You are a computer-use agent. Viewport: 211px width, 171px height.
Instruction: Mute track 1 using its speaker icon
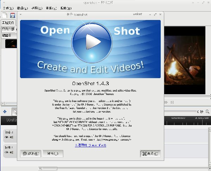tap(12, 152)
